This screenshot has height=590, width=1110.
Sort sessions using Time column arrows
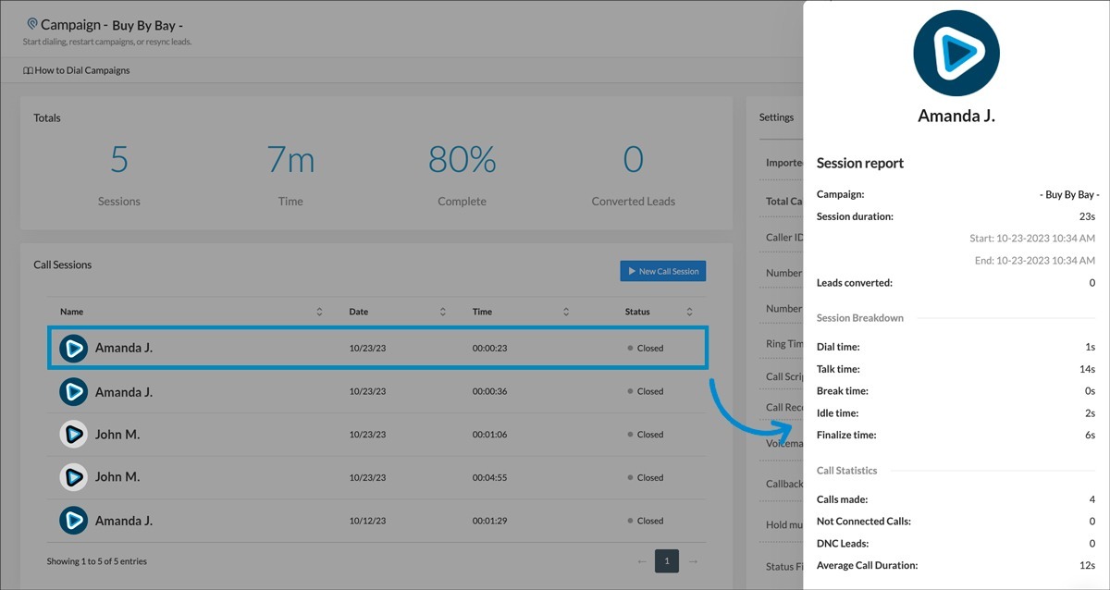tap(565, 313)
